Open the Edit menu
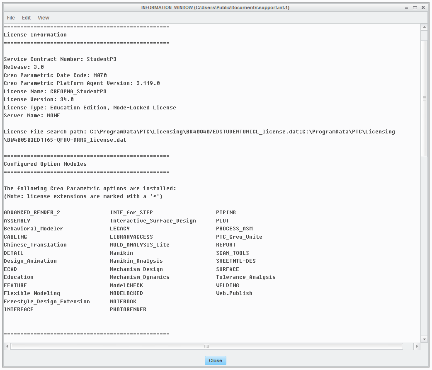This screenshot has height=370, width=432. click(x=26, y=18)
